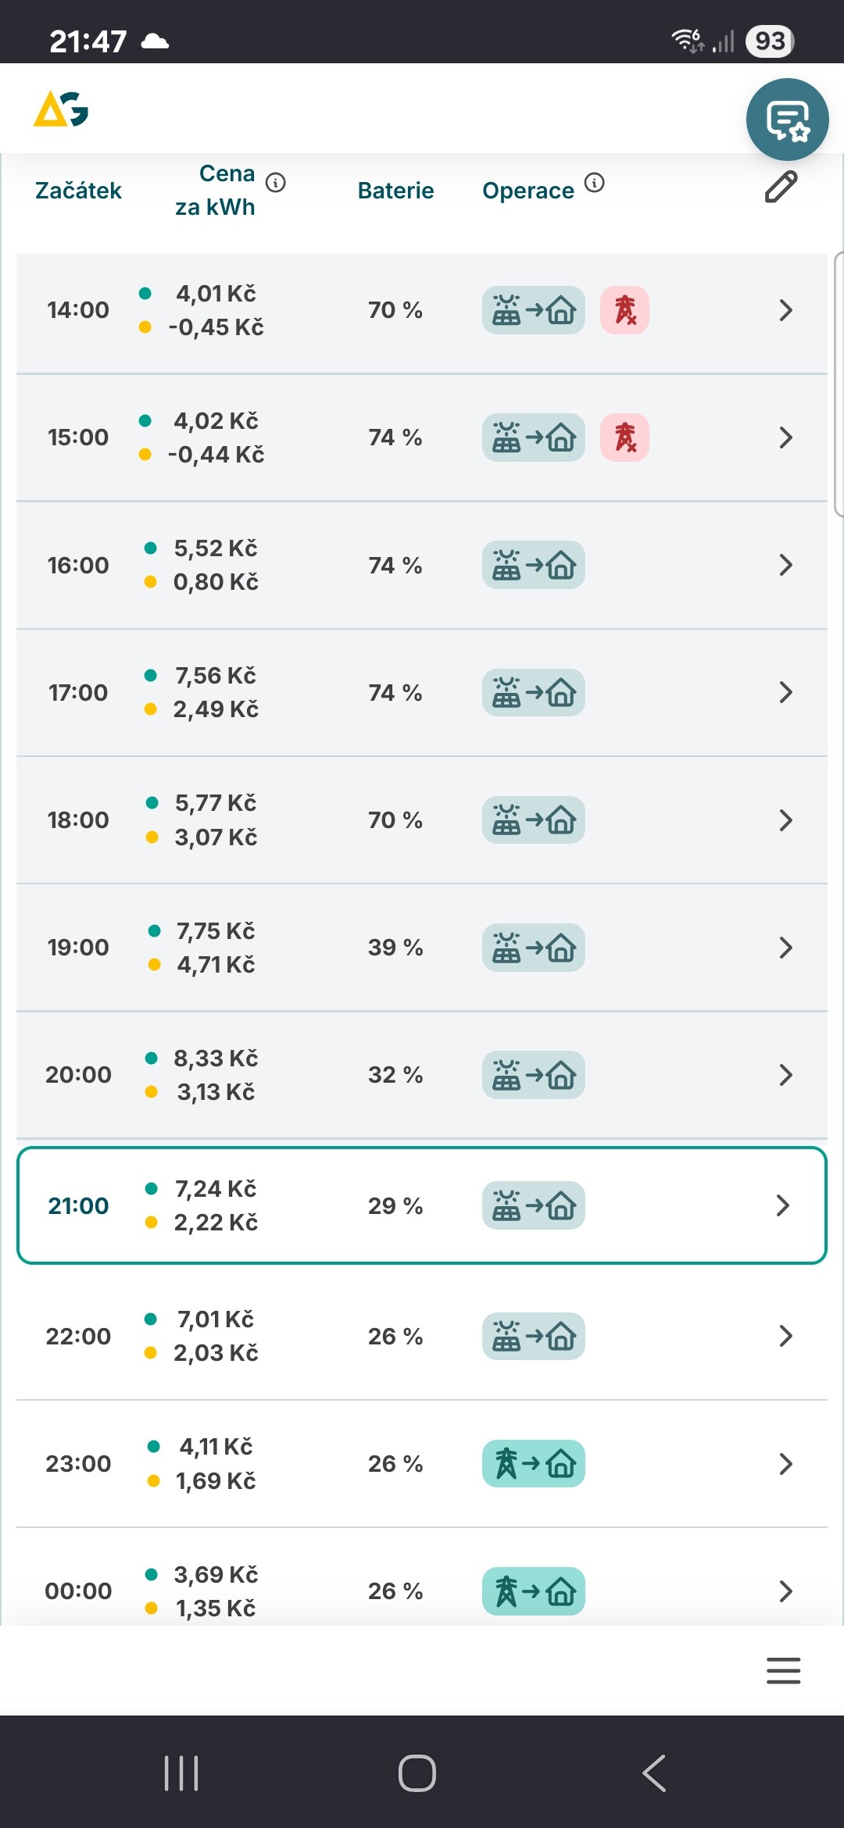Screen dimensions: 844x1828
Task: Tap grid-to-home icon in 23:00 row
Action: (x=534, y=1463)
